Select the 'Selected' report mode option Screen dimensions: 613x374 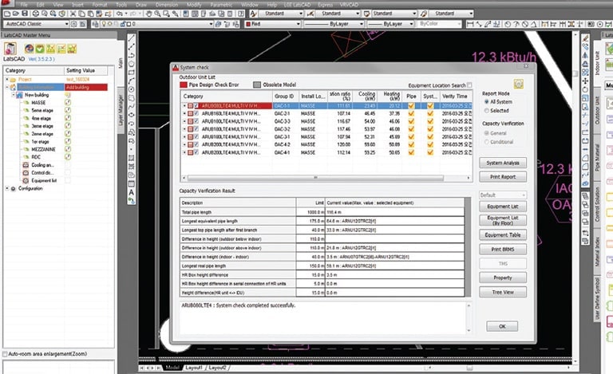coord(486,111)
